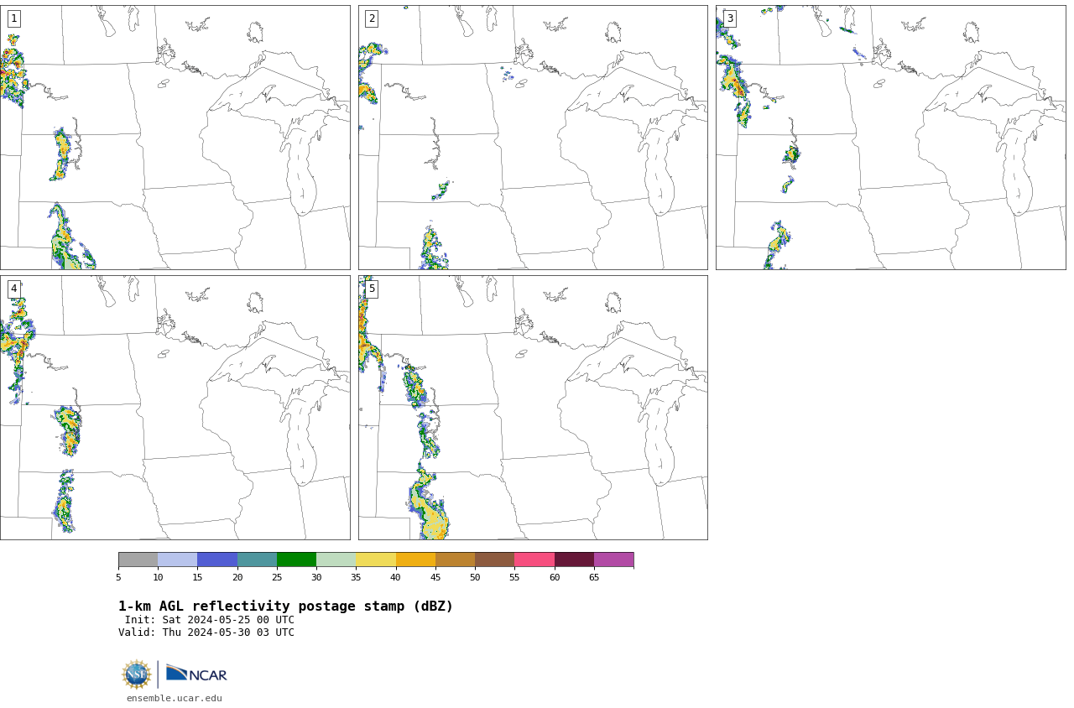Click the colorbar tick label 35
The image size is (1074, 708).
point(356,577)
